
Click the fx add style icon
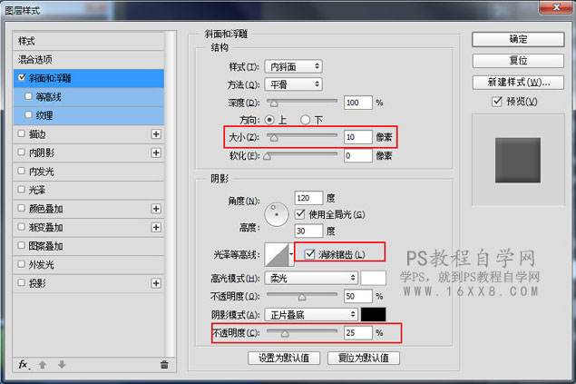(24, 365)
